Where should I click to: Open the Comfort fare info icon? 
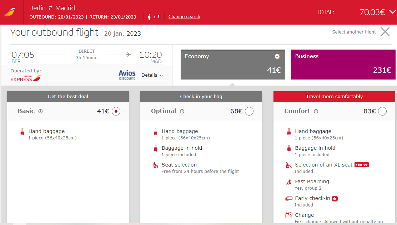pyautogui.click(x=316, y=111)
